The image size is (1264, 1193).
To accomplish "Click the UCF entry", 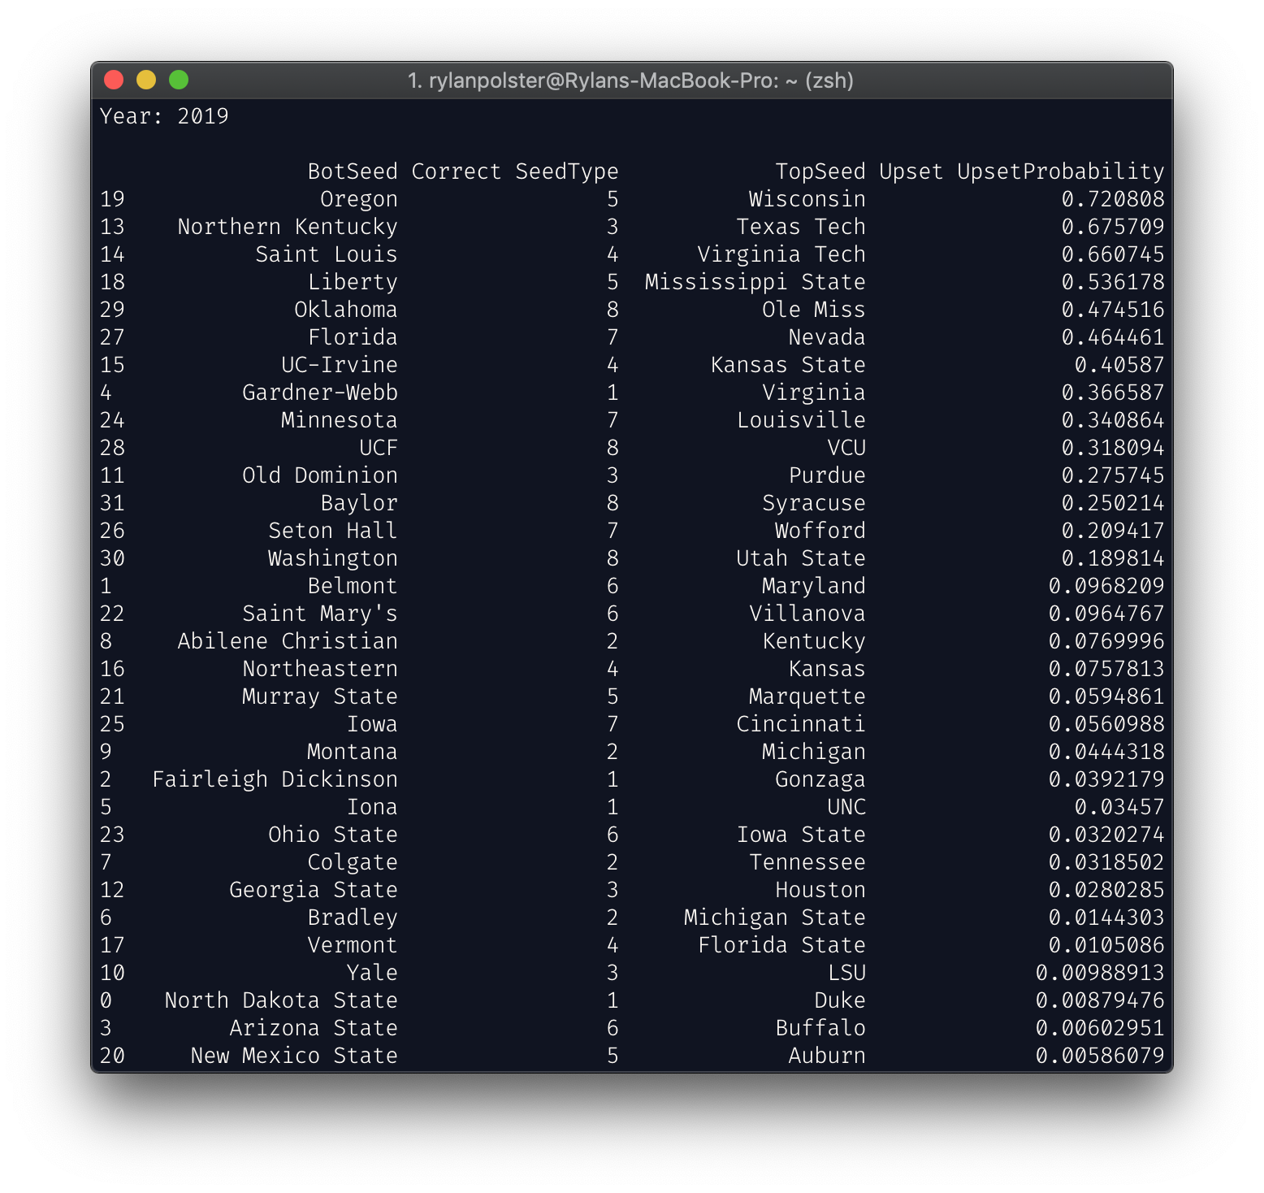I will pyautogui.click(x=379, y=448).
